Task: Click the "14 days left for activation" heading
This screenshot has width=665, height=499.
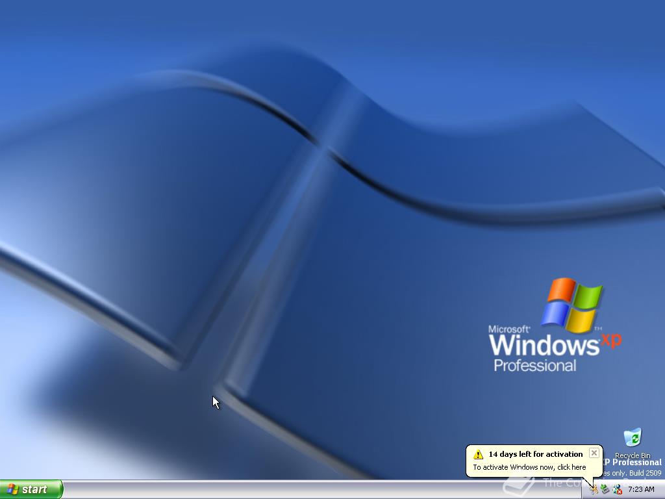Action: [535, 454]
